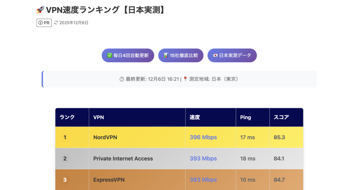Click the rank 1 medal badge
Viewport: 338px width, 190px height.
(x=65, y=137)
